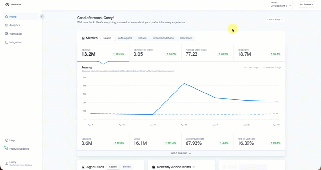This screenshot has width=321, height=170.
Task: Switch Metrics to the Autosuggest tab
Action: pos(125,38)
